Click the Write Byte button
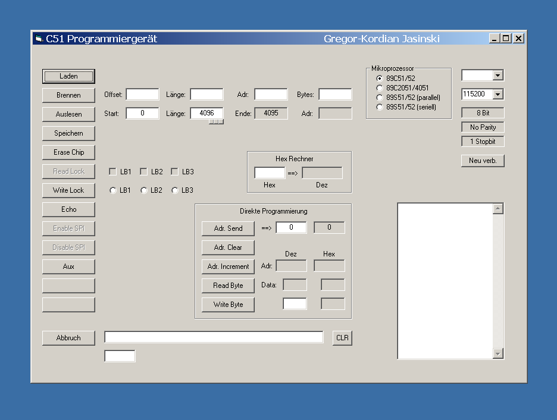Screen dimensions: 557x420 point(228,305)
